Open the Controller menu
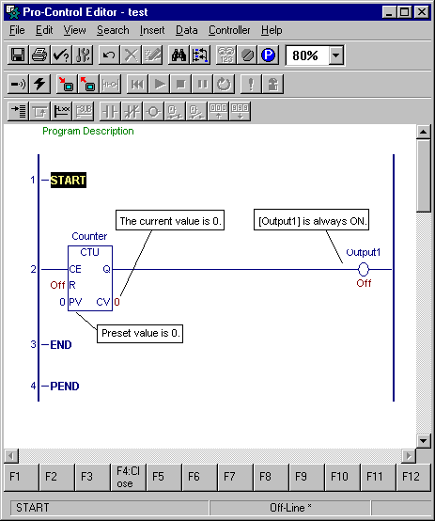 229,30
